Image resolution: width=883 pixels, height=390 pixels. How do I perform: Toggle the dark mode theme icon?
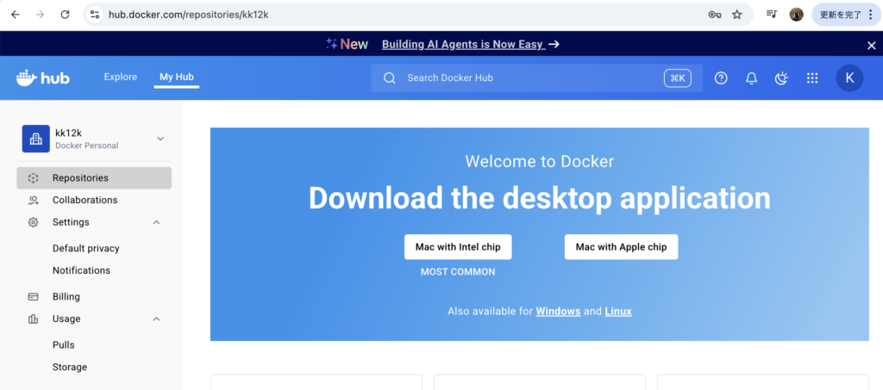click(781, 78)
